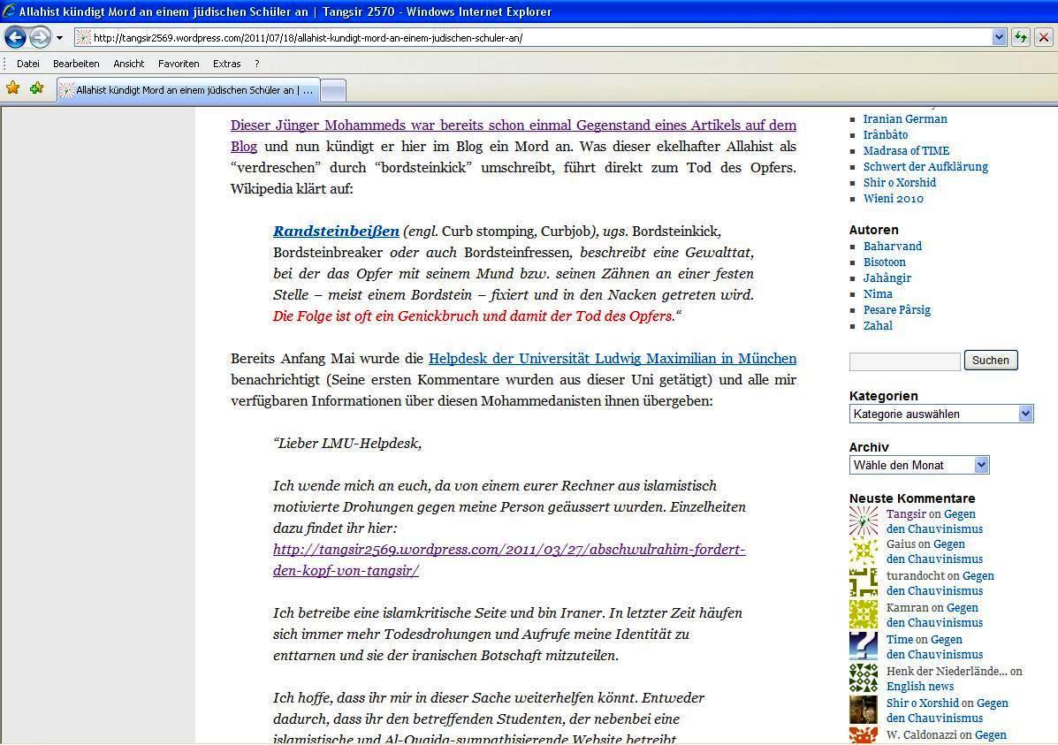Open a new blank tab
This screenshot has width=1058, height=745.
332,90
